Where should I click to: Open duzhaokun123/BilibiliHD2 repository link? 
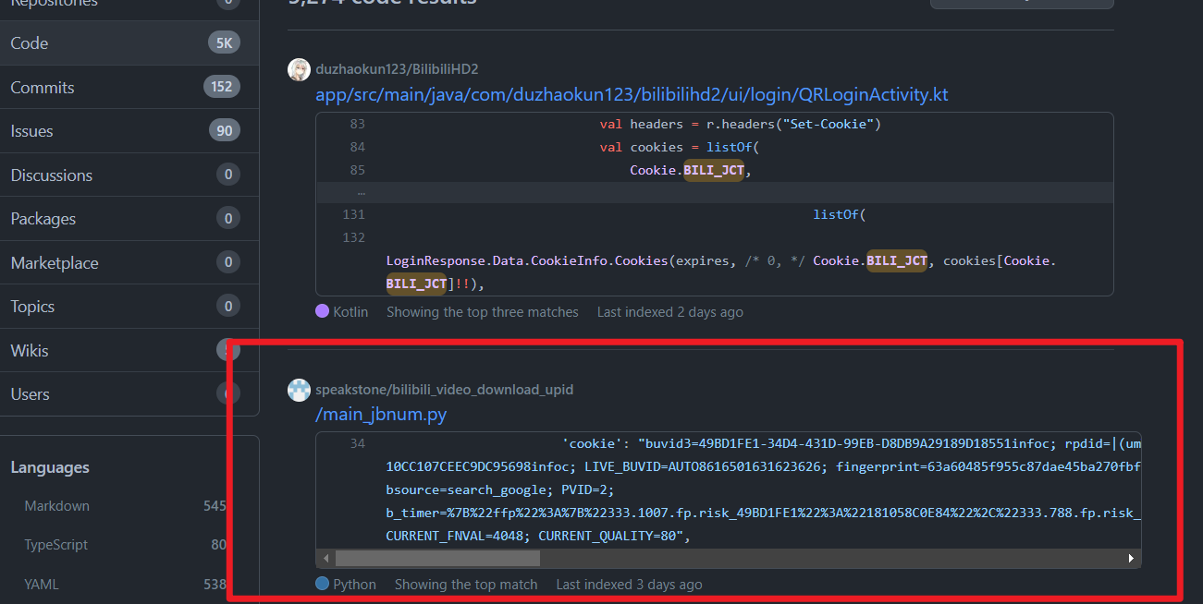[x=397, y=69]
